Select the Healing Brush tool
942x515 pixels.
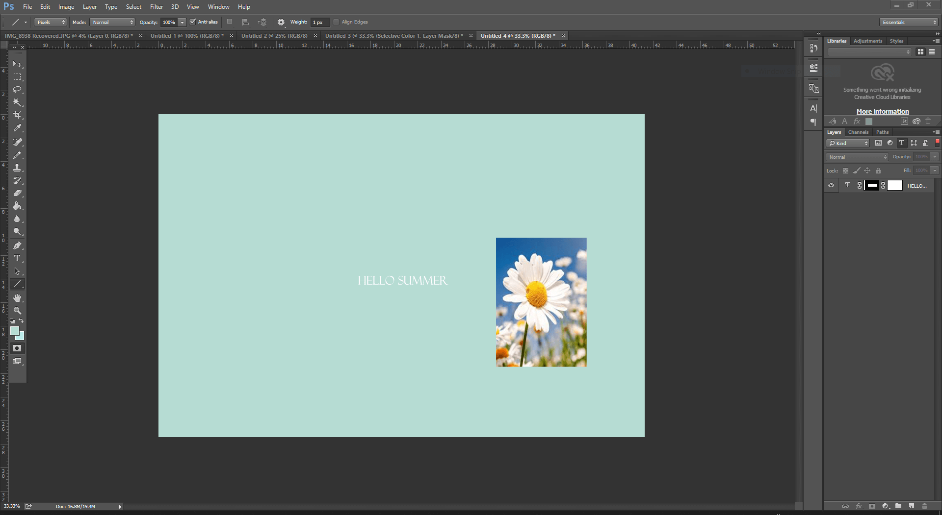18,142
